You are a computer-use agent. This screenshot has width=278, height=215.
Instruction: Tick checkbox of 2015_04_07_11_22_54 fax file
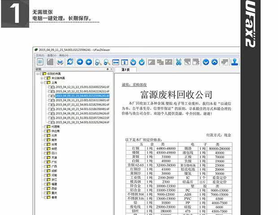click(49, 105)
